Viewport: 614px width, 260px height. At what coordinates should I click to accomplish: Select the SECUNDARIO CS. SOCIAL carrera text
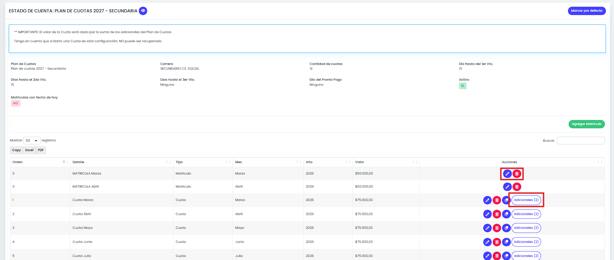[180, 69]
